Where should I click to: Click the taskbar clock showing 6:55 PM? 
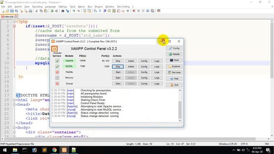pos(257,150)
